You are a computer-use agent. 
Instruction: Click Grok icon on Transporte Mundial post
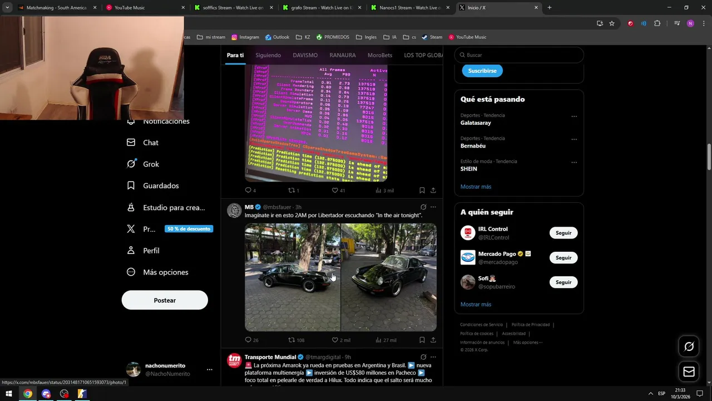pyautogui.click(x=423, y=357)
